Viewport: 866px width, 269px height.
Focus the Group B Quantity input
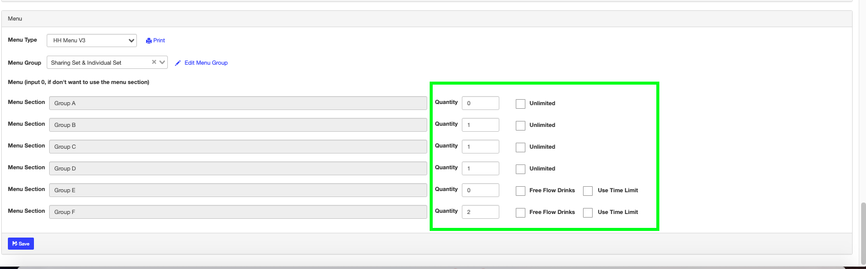480,125
